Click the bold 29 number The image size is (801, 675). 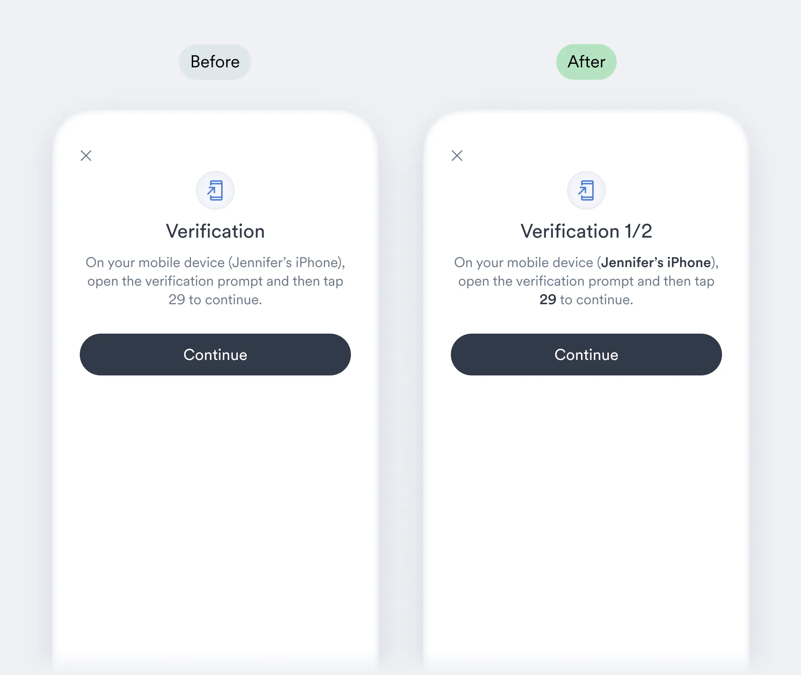548,300
